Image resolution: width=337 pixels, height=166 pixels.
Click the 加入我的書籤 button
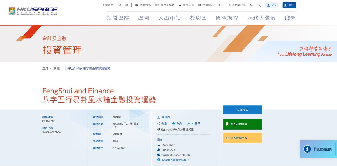tap(243, 124)
